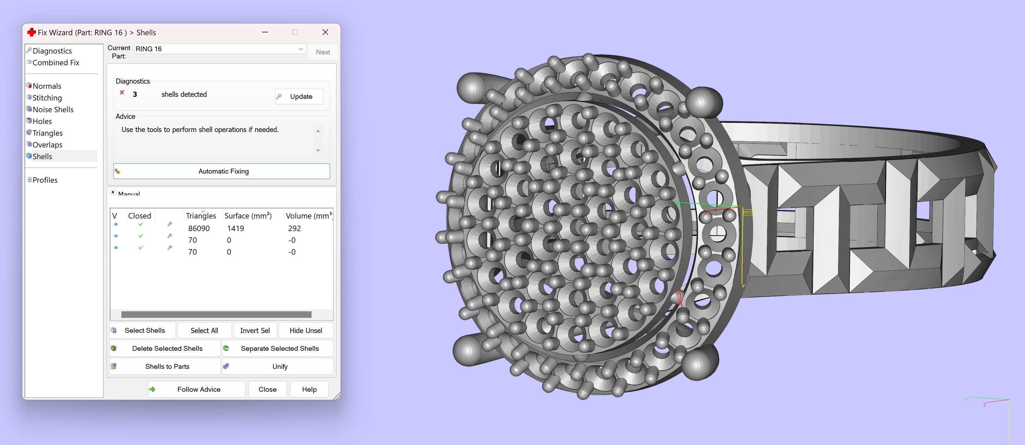Click the shell list horizontal scrollbar
1025x445 pixels.
216,314
